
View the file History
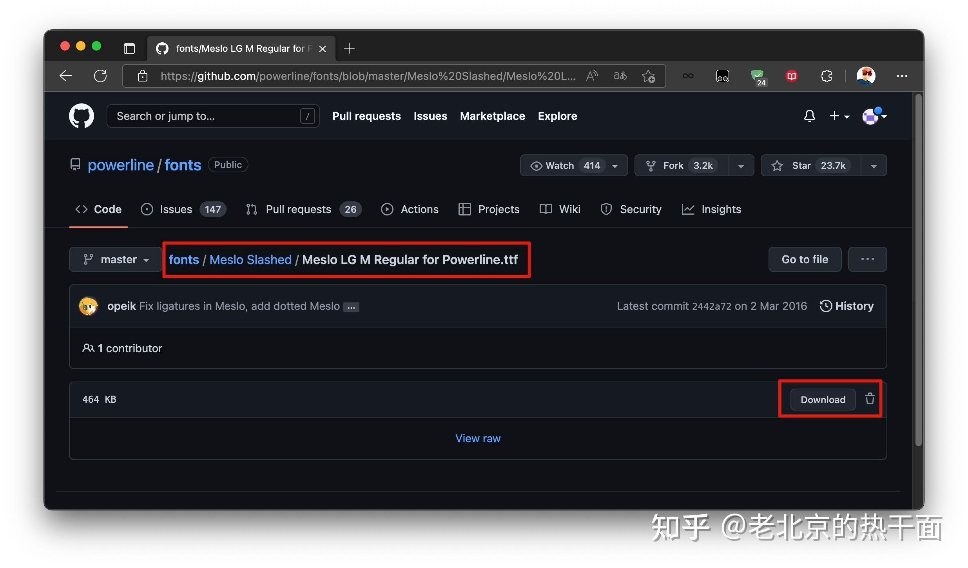(847, 306)
